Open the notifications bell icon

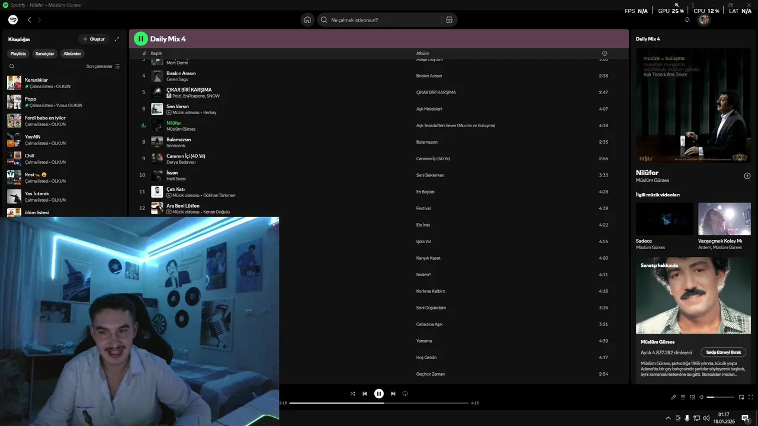688,20
